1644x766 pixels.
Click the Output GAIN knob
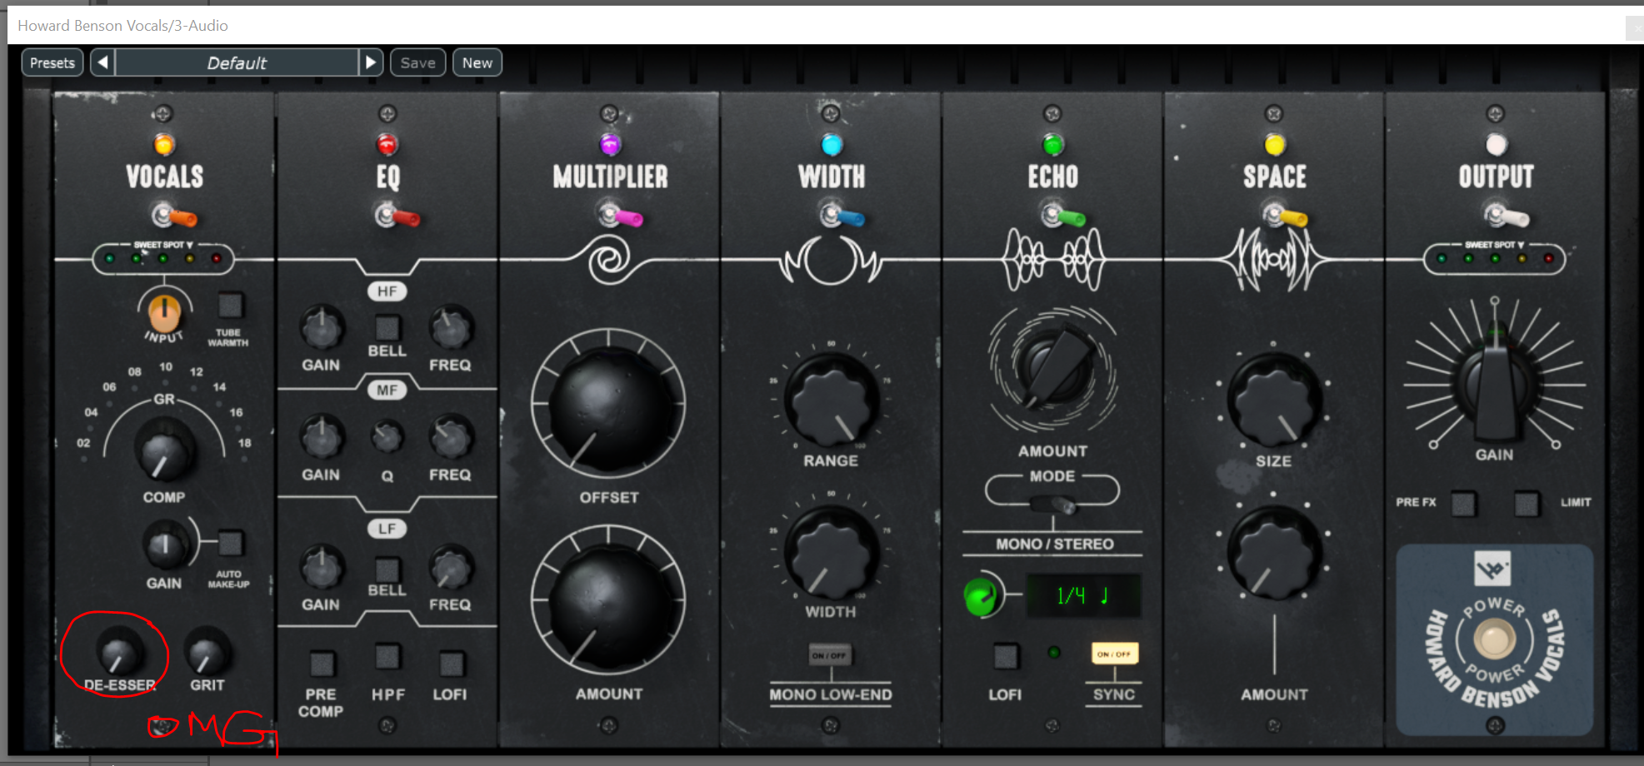click(1494, 385)
